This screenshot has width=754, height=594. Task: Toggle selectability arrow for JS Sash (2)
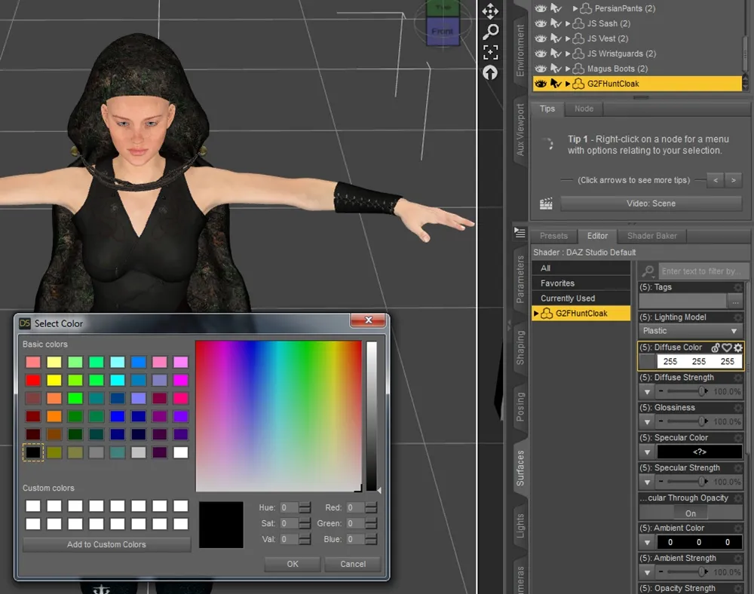pos(556,23)
